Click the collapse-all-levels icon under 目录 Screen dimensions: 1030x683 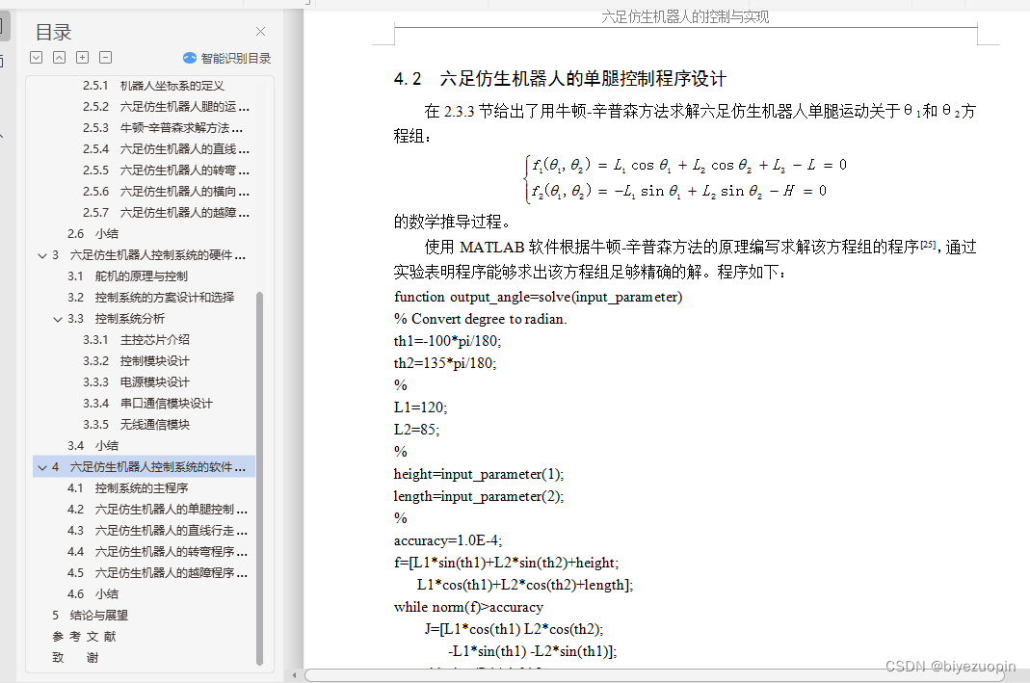click(x=59, y=57)
